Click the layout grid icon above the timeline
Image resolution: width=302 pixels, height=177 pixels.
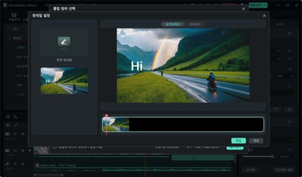point(8,117)
